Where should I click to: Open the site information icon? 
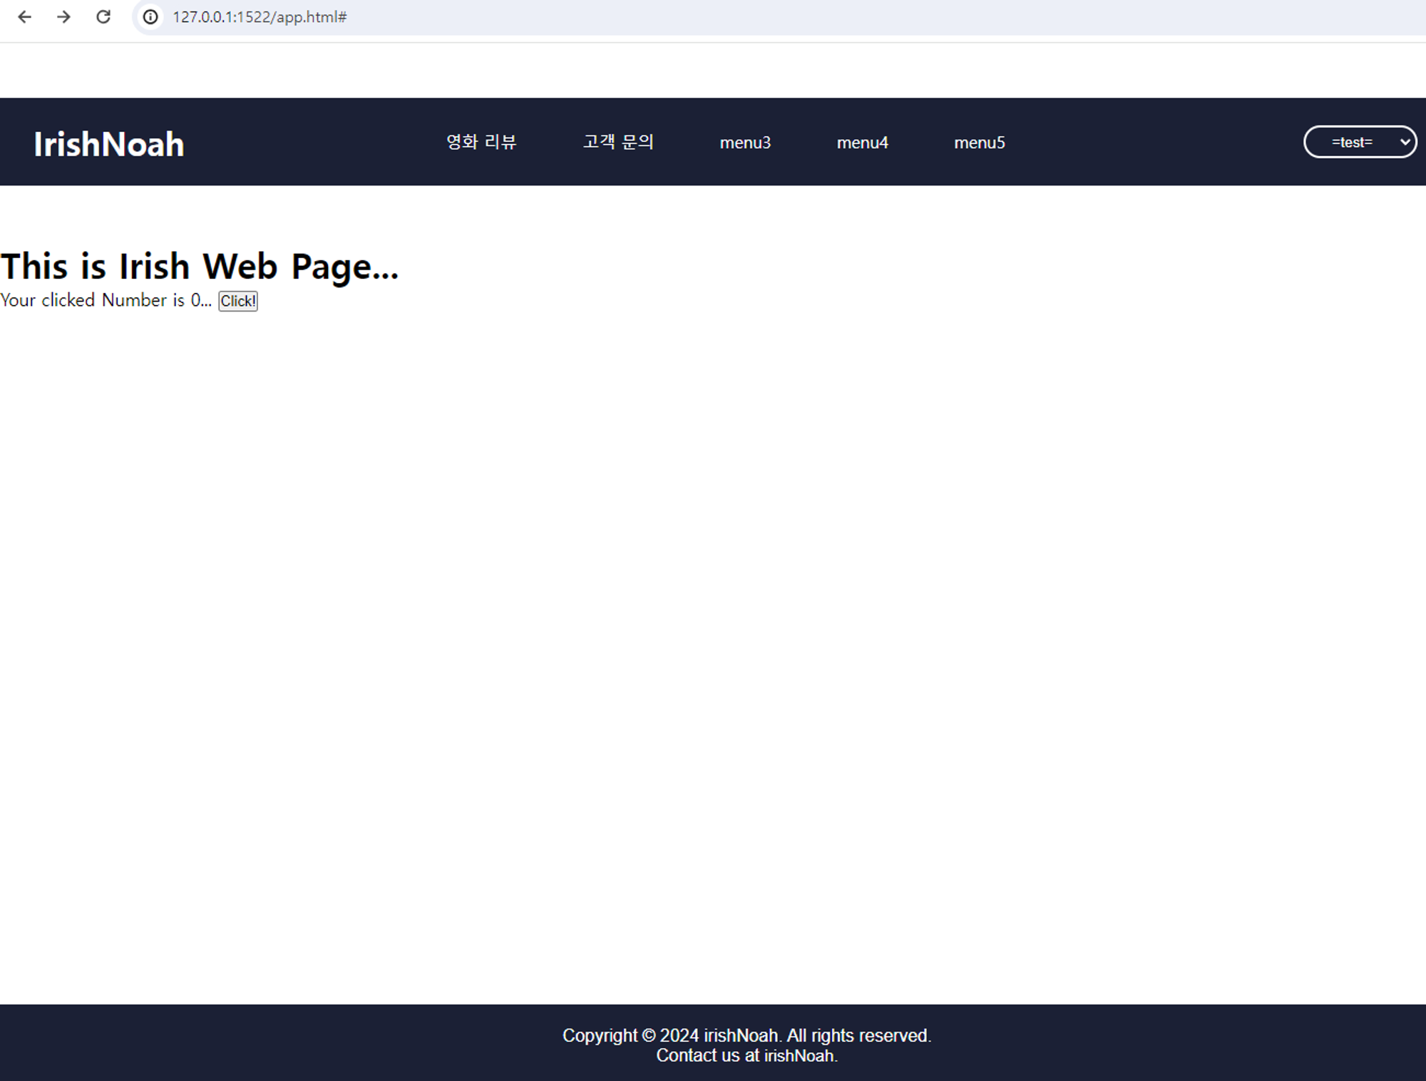click(150, 17)
